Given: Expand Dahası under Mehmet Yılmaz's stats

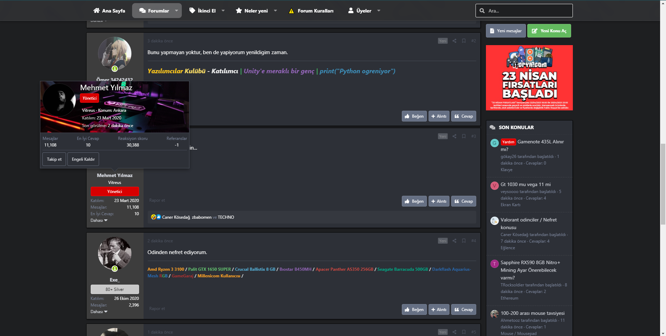Looking at the screenshot, I should [x=99, y=220].
